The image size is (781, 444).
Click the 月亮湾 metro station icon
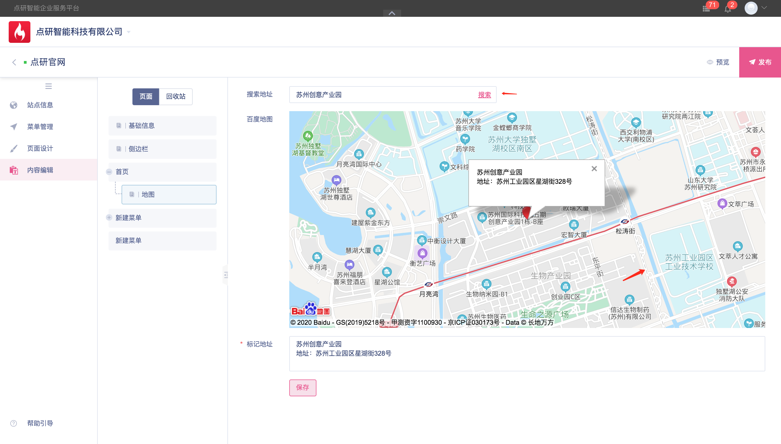(428, 285)
